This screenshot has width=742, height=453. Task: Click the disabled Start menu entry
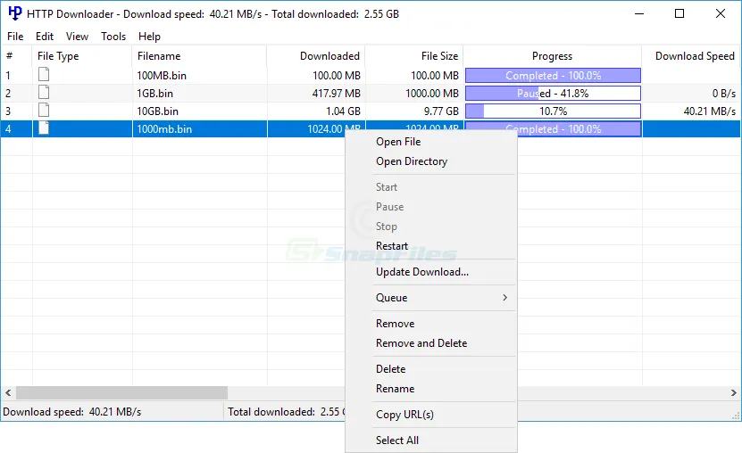430,187
